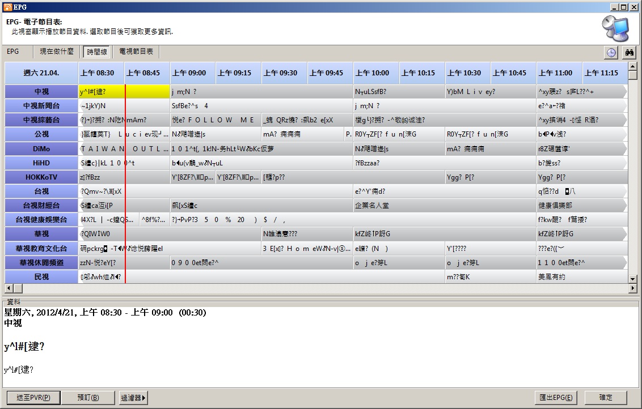
Task: Click the 上午 09:00 time header
Action: [x=193, y=73]
